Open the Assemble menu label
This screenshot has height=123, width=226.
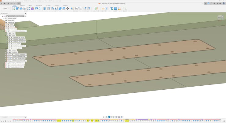point(75,11)
